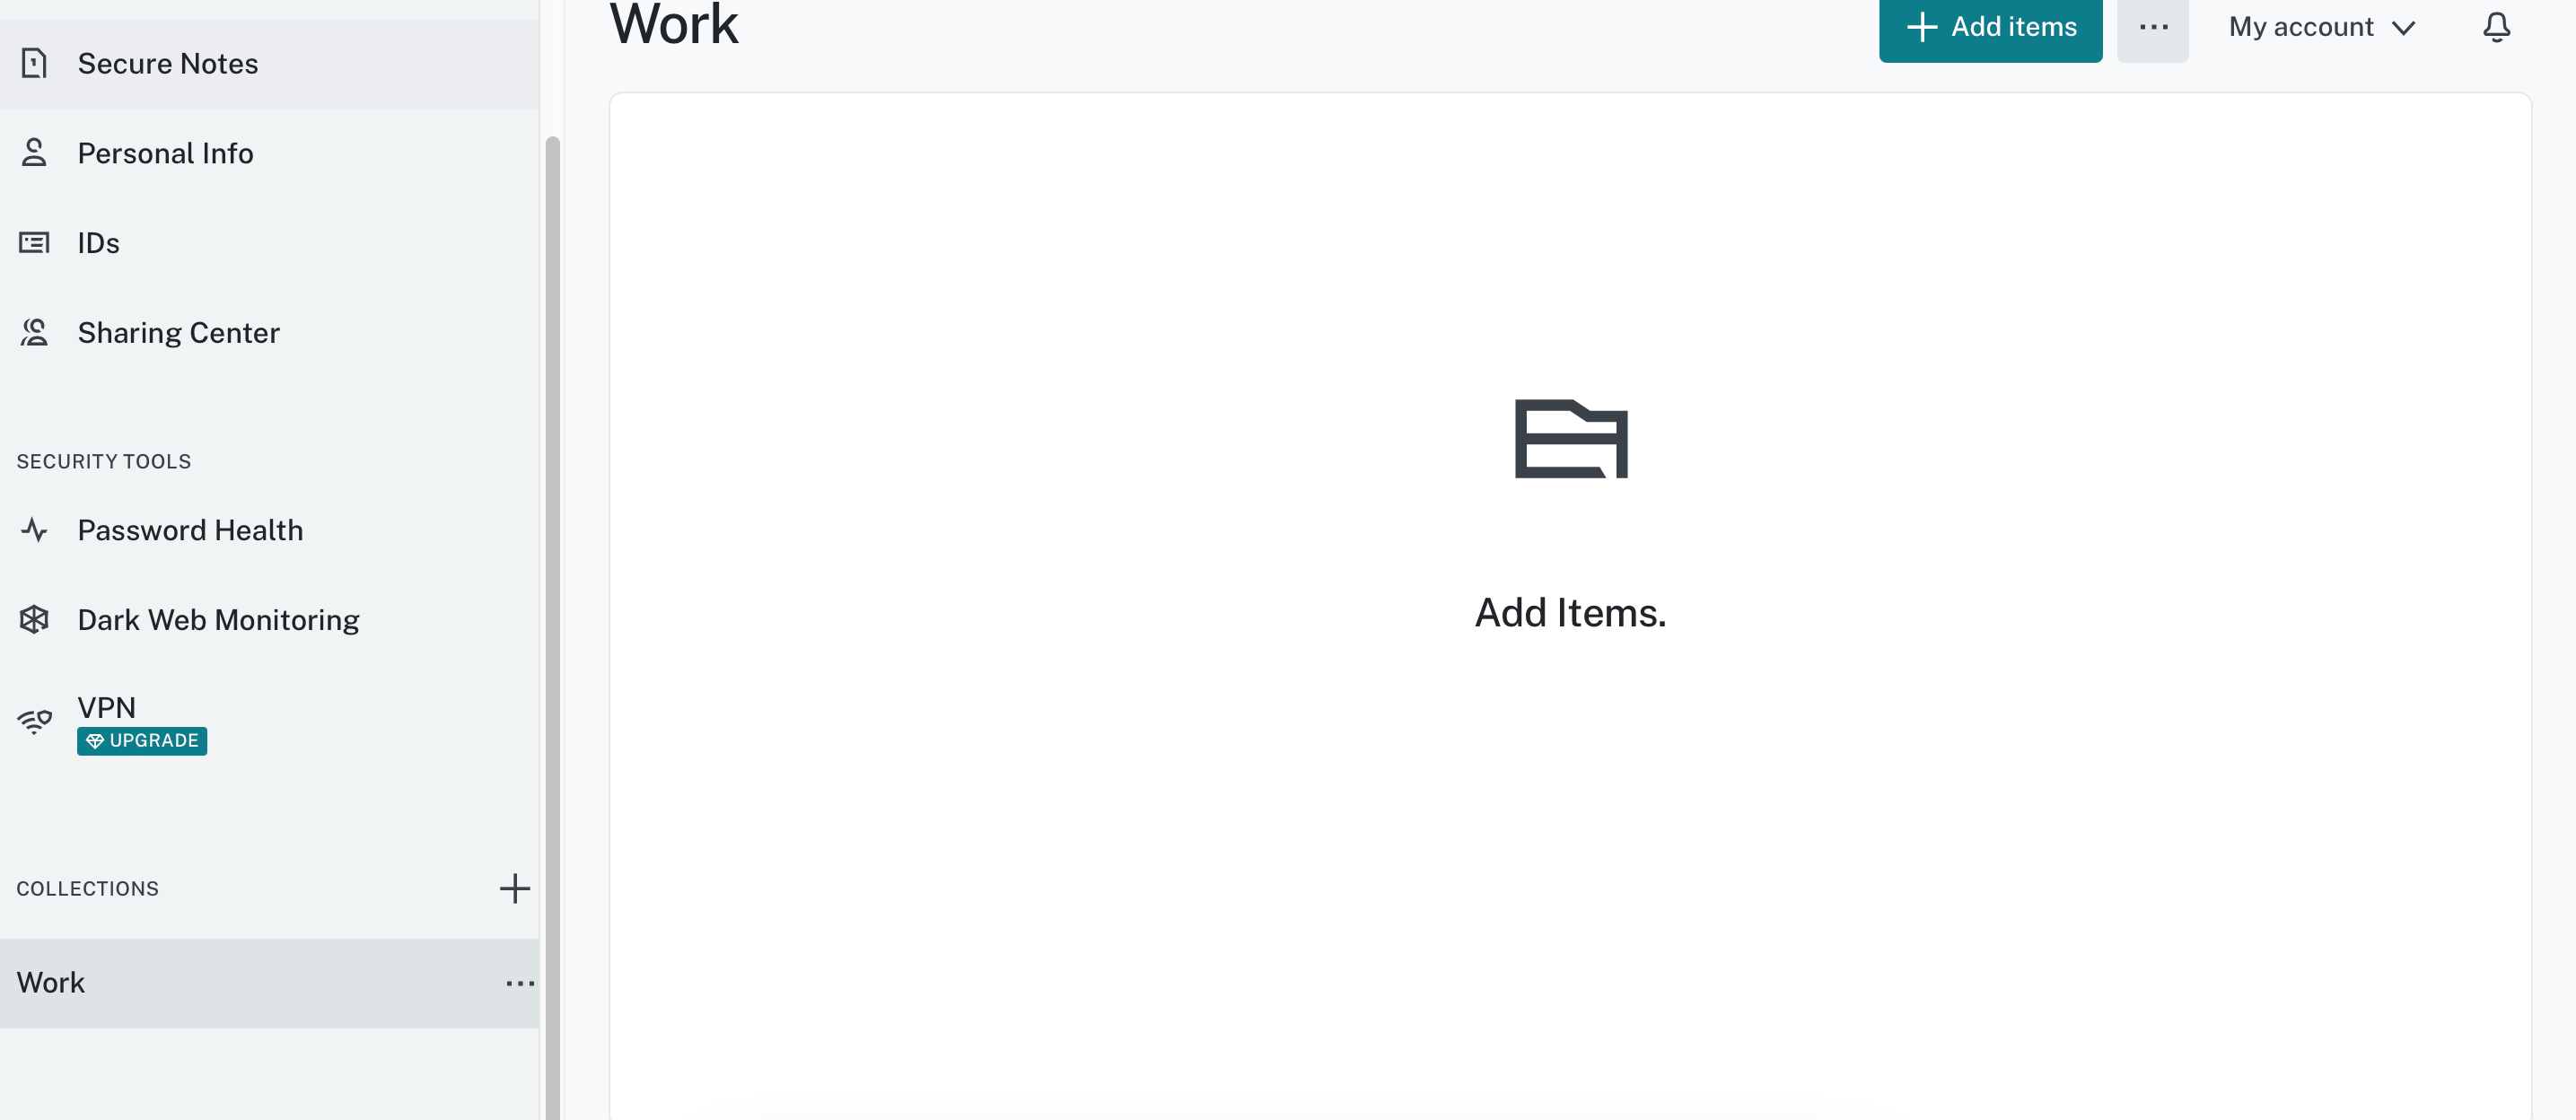Image resolution: width=2576 pixels, height=1120 pixels.
Task: Click the Upgrade badge on VPN
Action: [141, 740]
